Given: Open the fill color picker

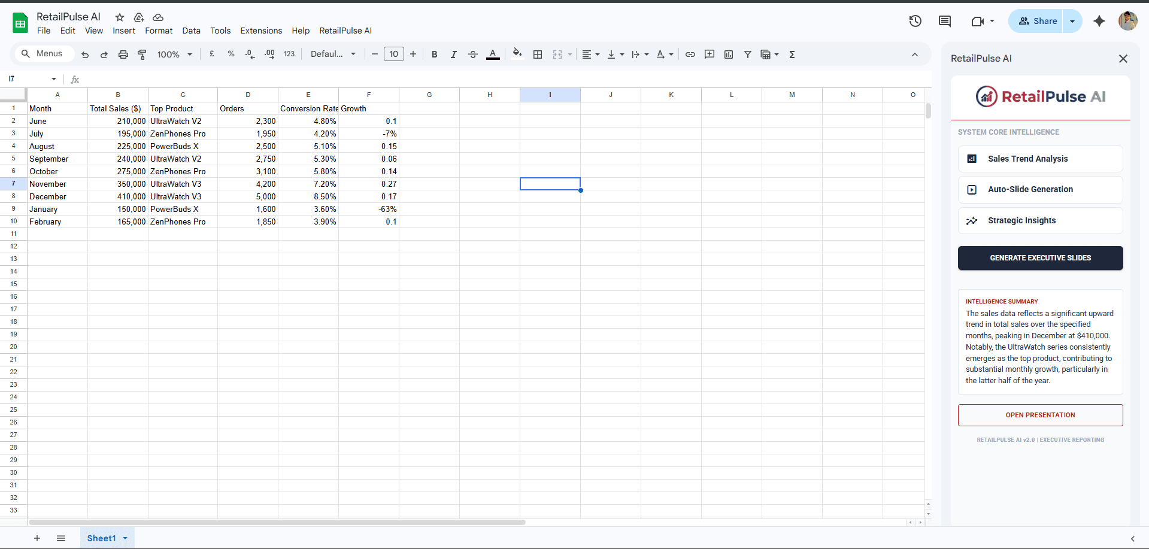Looking at the screenshot, I should [x=517, y=54].
